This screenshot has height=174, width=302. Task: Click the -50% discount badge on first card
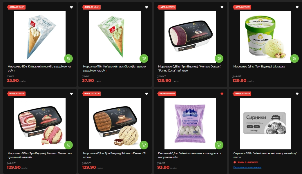[x=17, y=7]
